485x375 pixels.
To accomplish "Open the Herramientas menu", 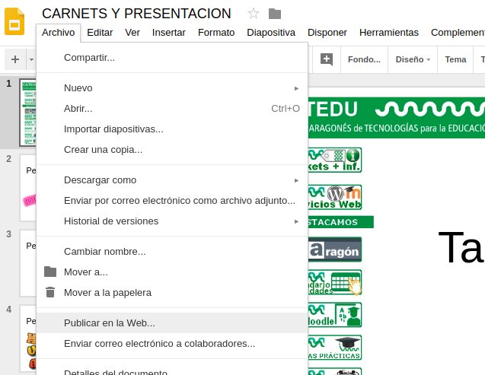I will point(389,33).
